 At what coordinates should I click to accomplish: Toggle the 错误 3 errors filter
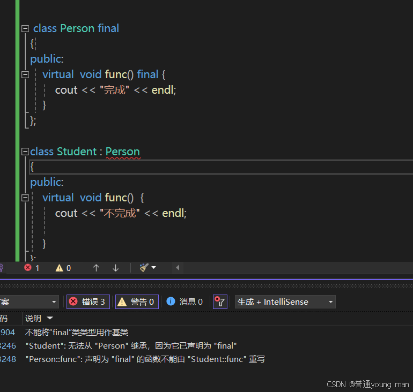pyautogui.click(x=88, y=302)
